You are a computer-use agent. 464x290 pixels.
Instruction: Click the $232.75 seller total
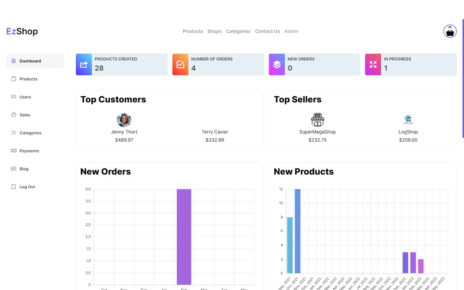(317, 140)
